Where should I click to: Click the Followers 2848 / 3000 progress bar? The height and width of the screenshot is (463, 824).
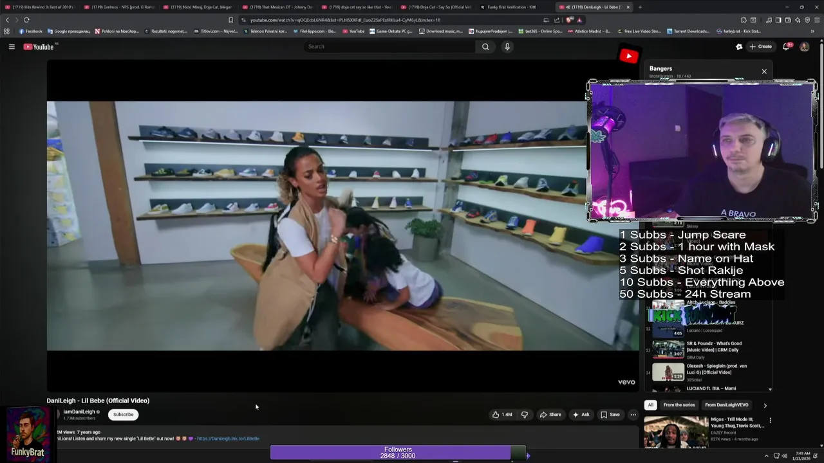pos(398,453)
